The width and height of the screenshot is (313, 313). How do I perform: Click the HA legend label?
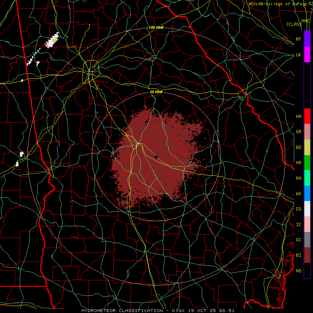point(299,116)
